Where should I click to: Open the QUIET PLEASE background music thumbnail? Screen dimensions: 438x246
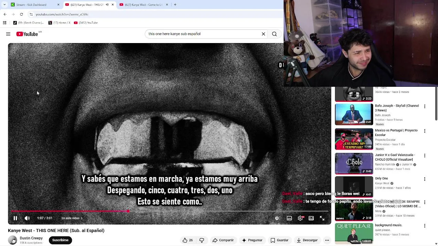pyautogui.click(x=354, y=233)
